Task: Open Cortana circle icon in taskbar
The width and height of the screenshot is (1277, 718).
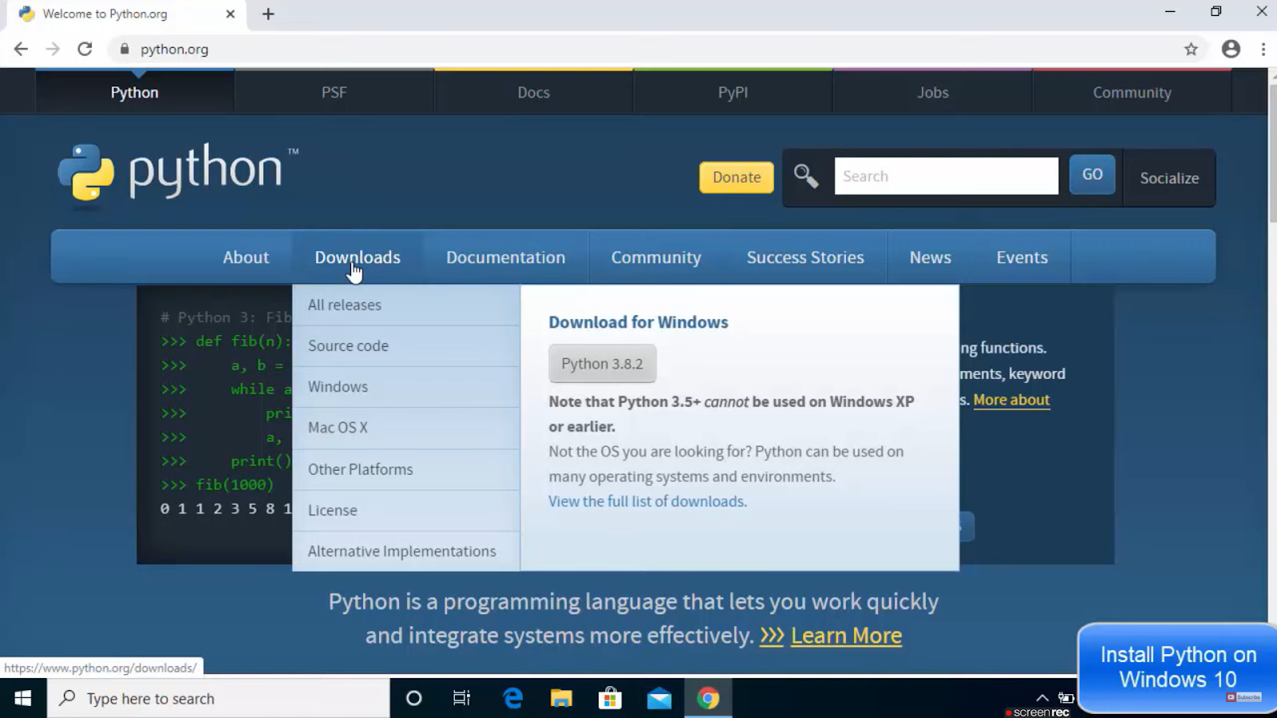Action: [x=413, y=698]
